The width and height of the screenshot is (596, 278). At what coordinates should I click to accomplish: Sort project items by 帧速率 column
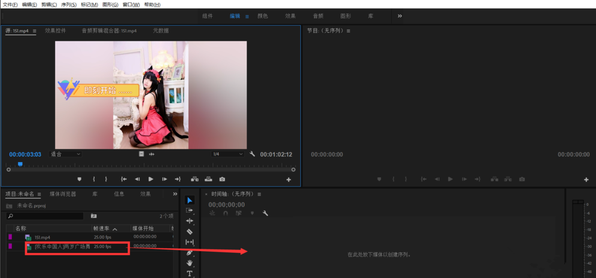pyautogui.click(x=102, y=228)
